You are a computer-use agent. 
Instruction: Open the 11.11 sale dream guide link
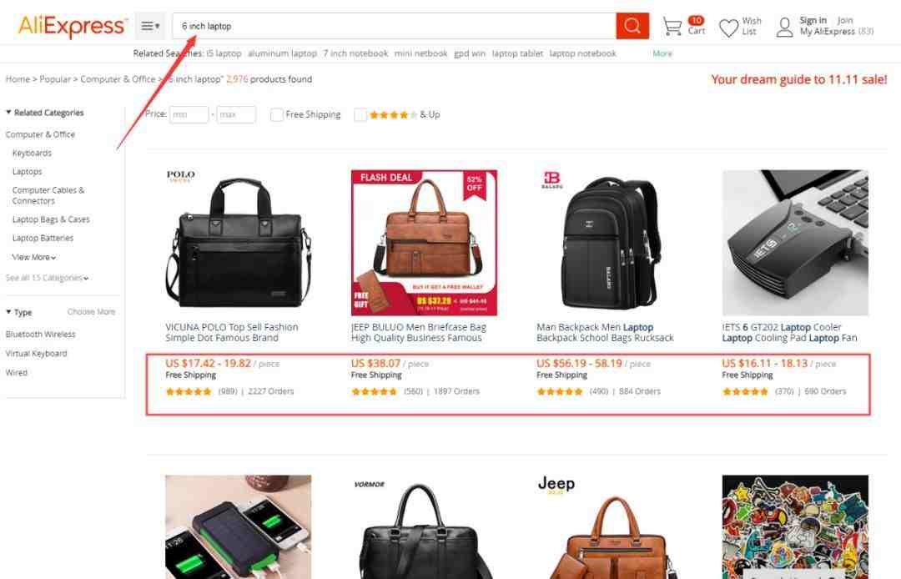(798, 80)
